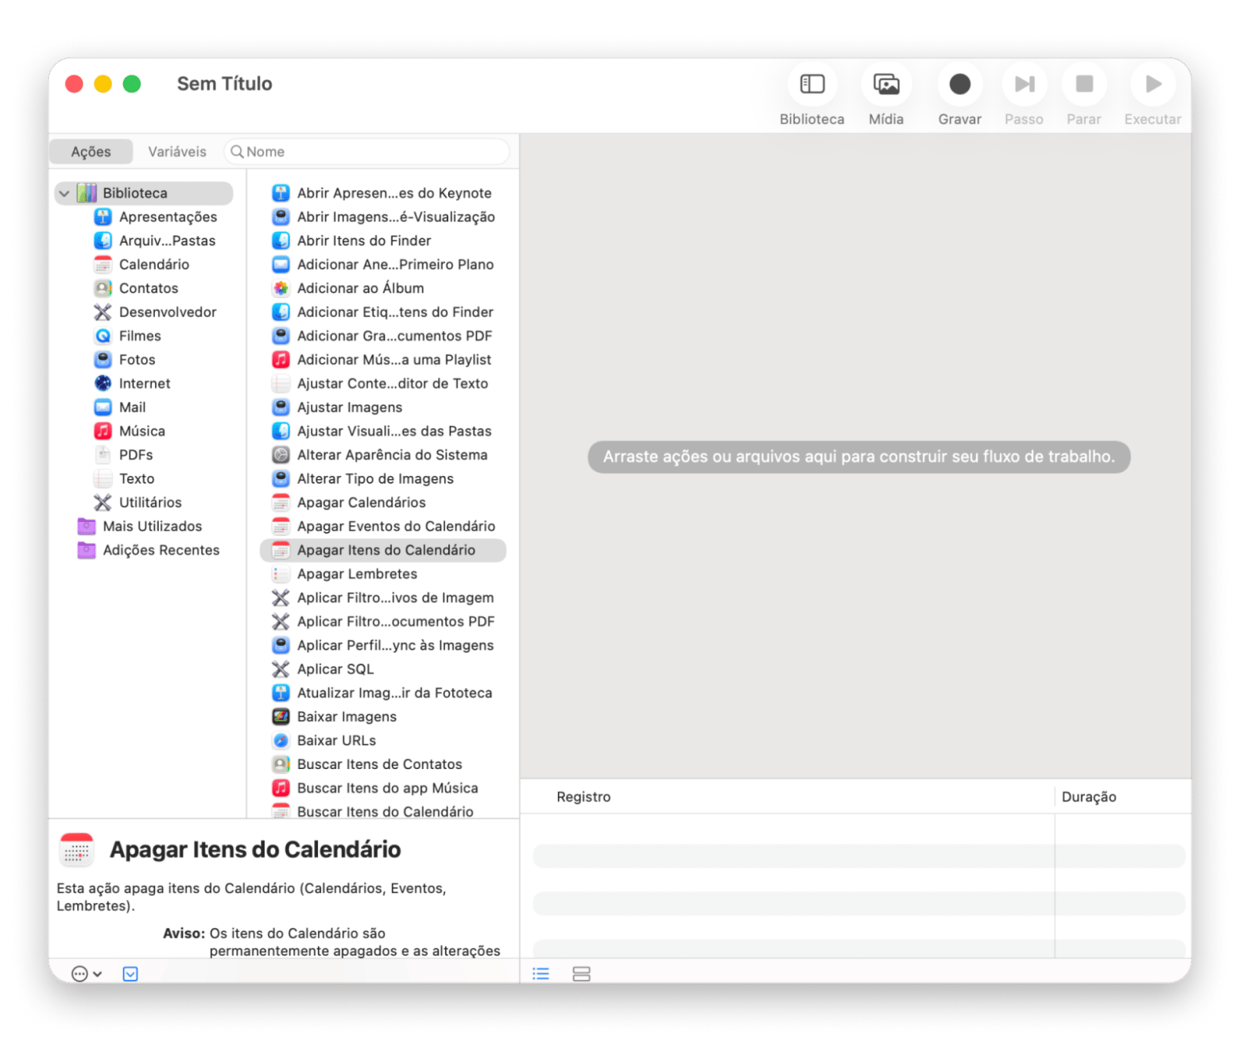Viewport: 1240px width, 1047px height.
Task: Select Internet category
Action: click(x=132, y=384)
